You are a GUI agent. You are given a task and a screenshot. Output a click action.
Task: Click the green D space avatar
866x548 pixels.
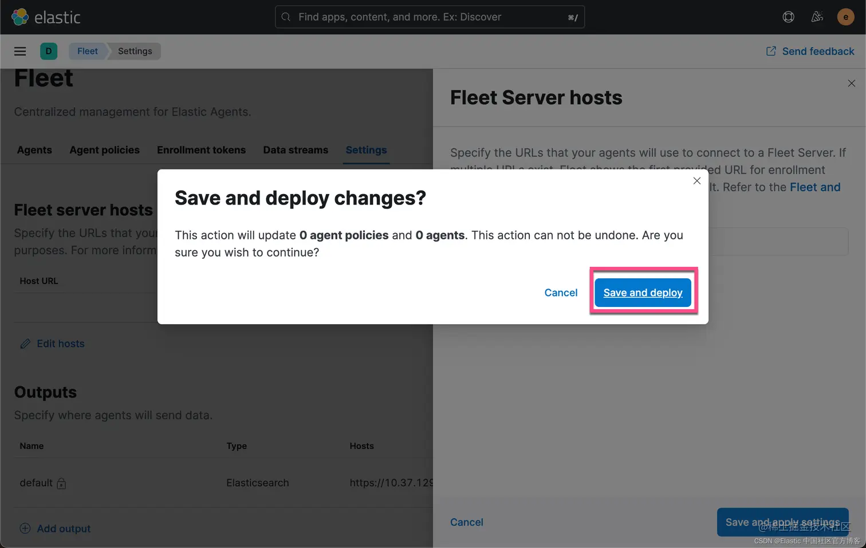click(x=49, y=51)
